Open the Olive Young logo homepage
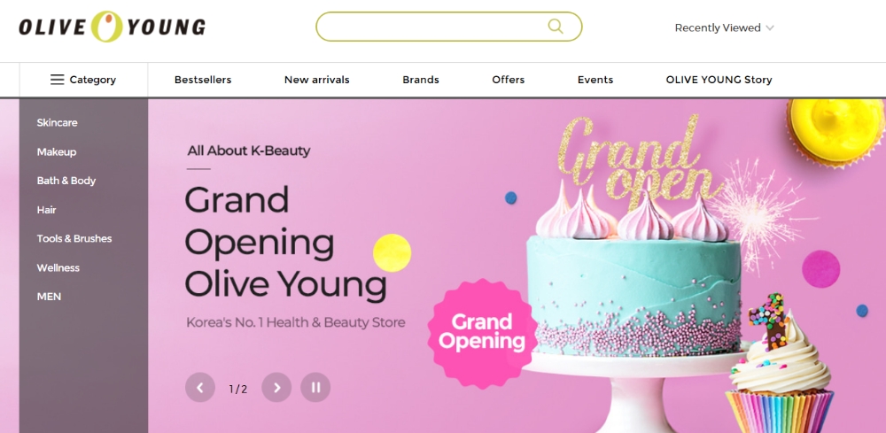Image resolution: width=886 pixels, height=433 pixels. [x=112, y=27]
